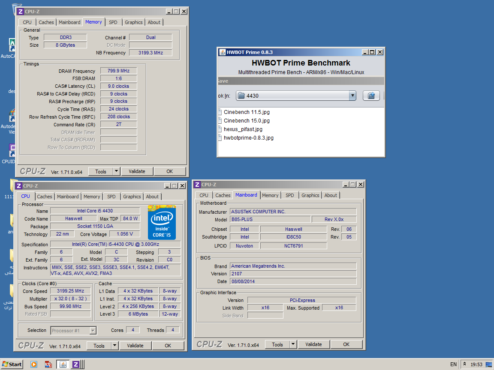Open Graphics tab in Memory window
The width and height of the screenshot is (494, 370).
tap(134, 22)
